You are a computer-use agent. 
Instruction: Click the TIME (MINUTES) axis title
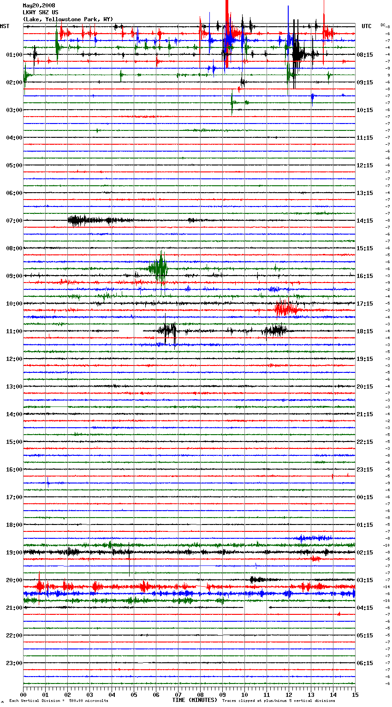pyautogui.click(x=195, y=700)
